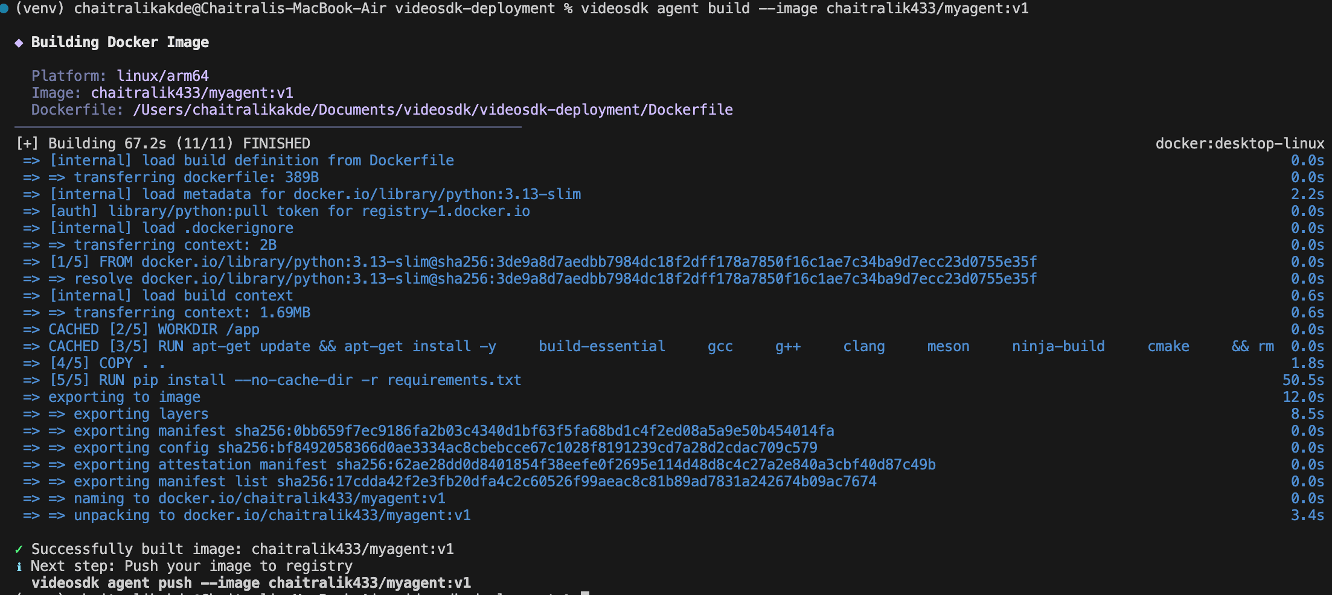Click 'Next step: Push your image to registry' hint
This screenshot has width=1332, height=595.
pyautogui.click(x=191, y=566)
